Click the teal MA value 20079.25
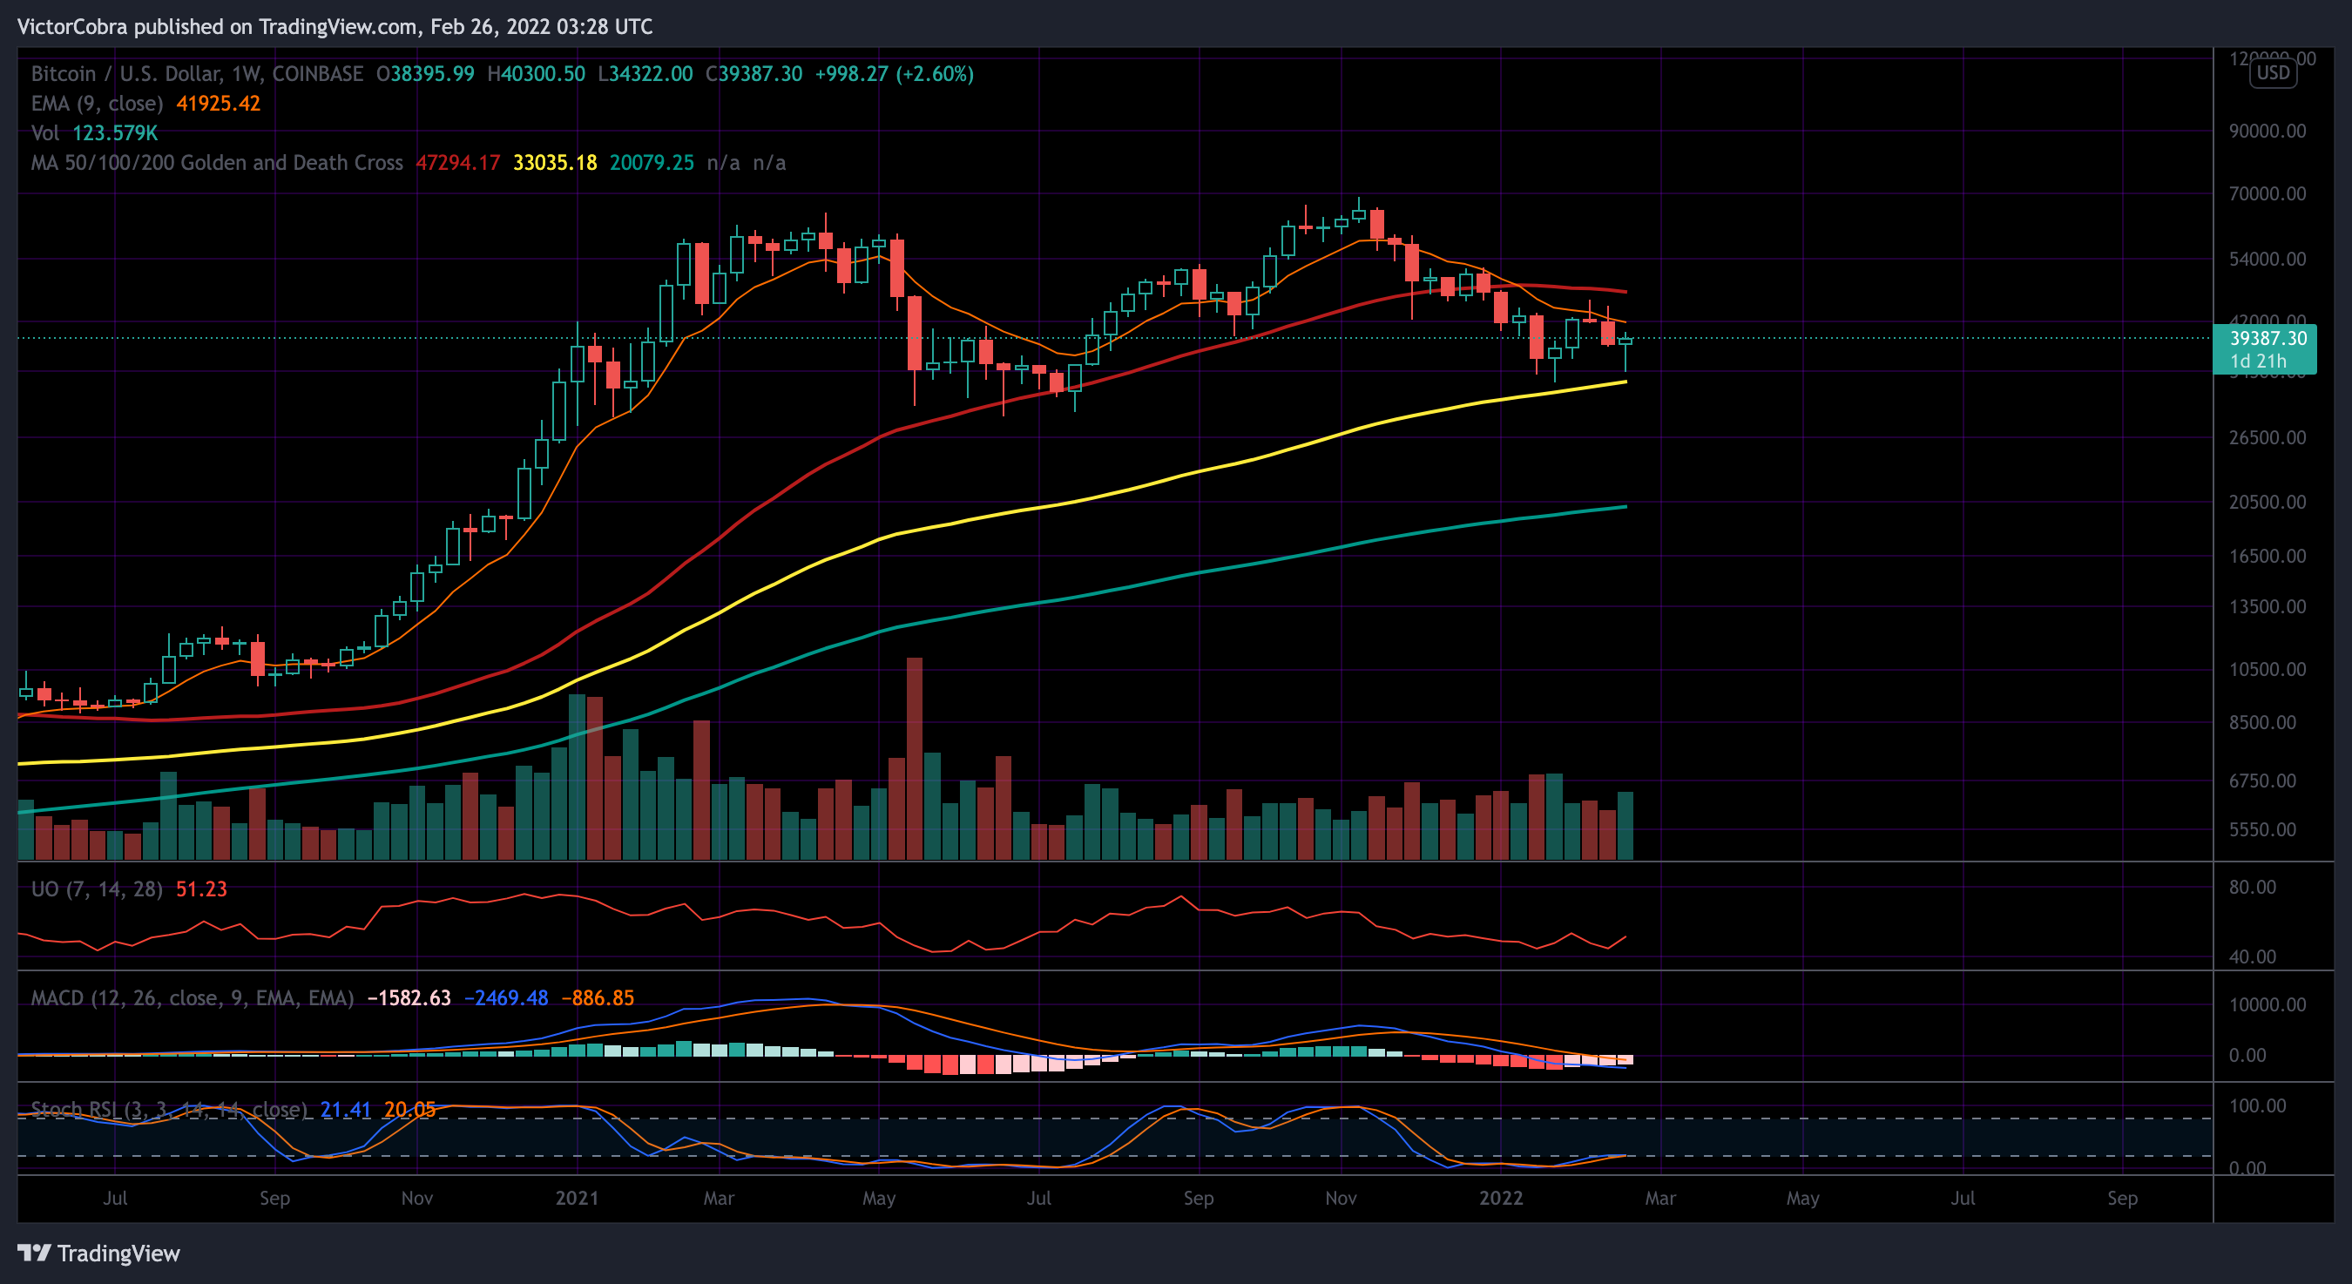2352x1284 pixels. pos(652,163)
